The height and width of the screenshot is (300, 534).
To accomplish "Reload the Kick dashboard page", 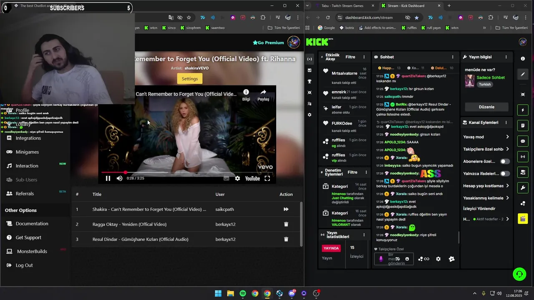I will point(328,17).
